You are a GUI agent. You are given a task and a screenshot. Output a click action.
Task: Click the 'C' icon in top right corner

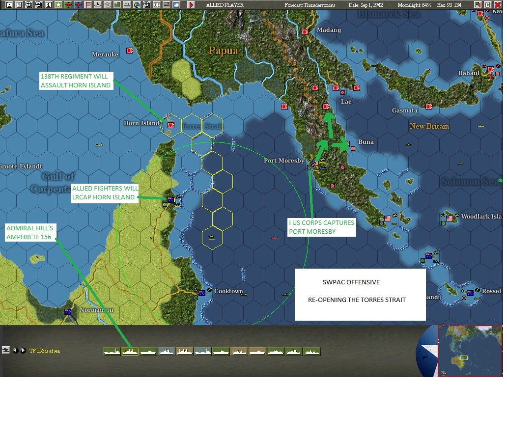(x=488, y=4)
